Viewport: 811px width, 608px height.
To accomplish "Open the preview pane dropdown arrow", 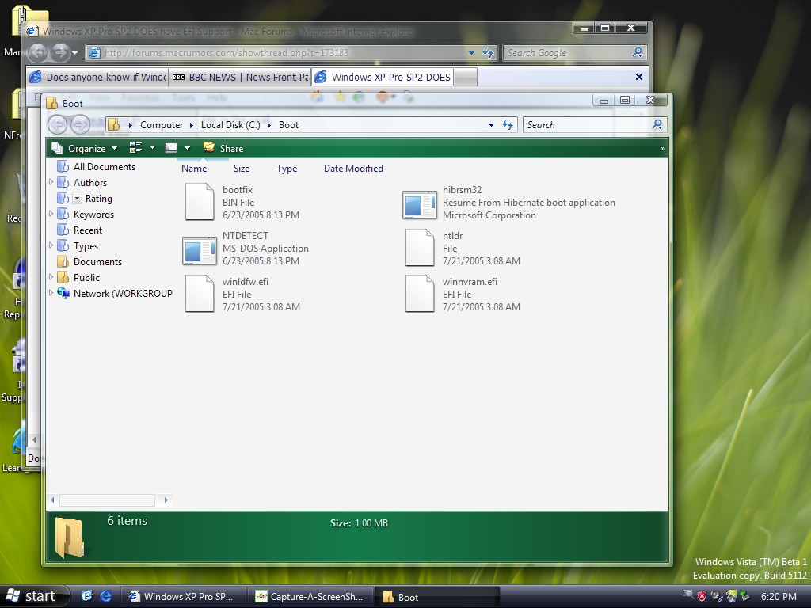I will tap(187, 148).
